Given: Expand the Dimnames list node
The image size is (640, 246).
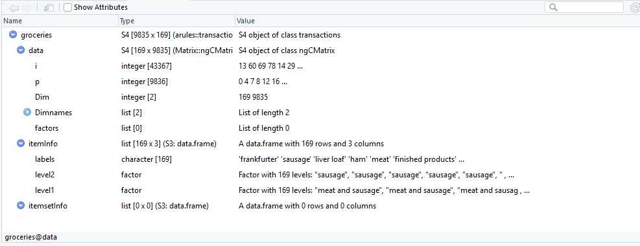Looking at the screenshot, I should pos(27,113).
